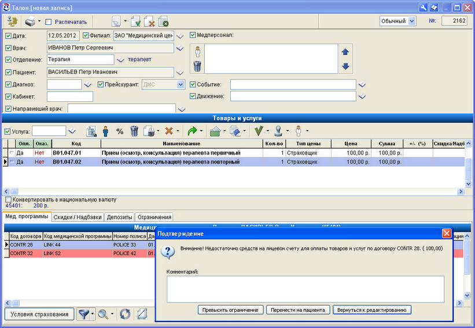Click the document with red X icon

pos(149,21)
